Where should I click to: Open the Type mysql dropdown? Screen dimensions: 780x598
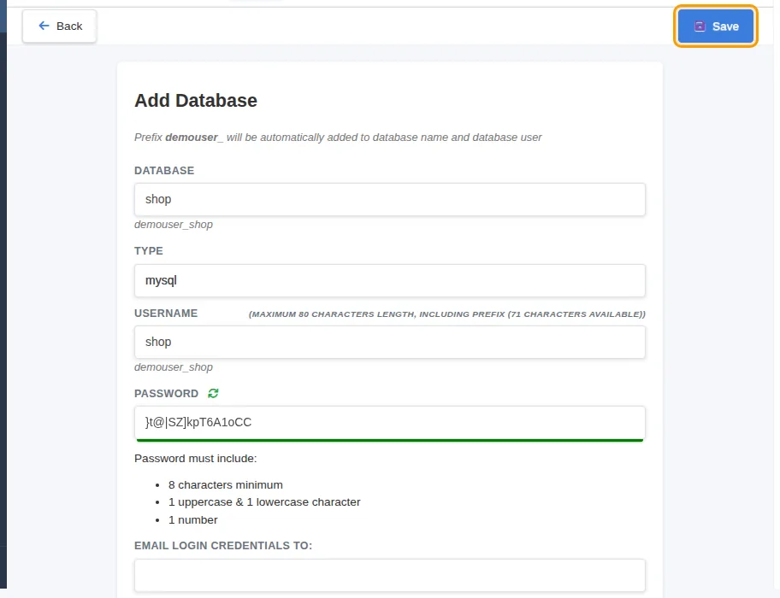[389, 280]
